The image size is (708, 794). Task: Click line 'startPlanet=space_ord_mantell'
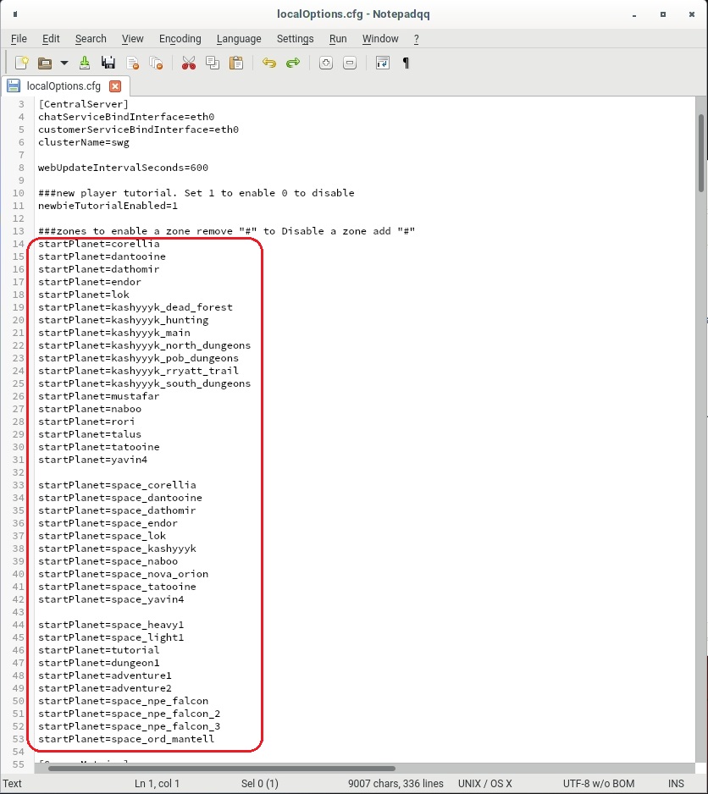(x=126, y=739)
